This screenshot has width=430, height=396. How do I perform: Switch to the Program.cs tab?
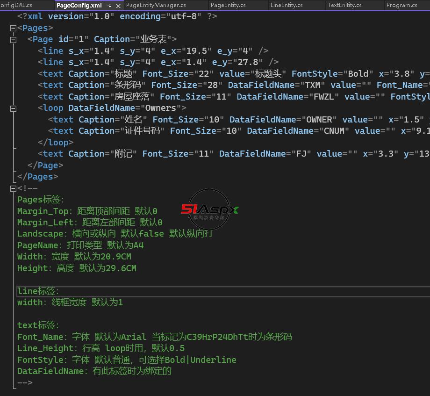pyautogui.click(x=401, y=5)
